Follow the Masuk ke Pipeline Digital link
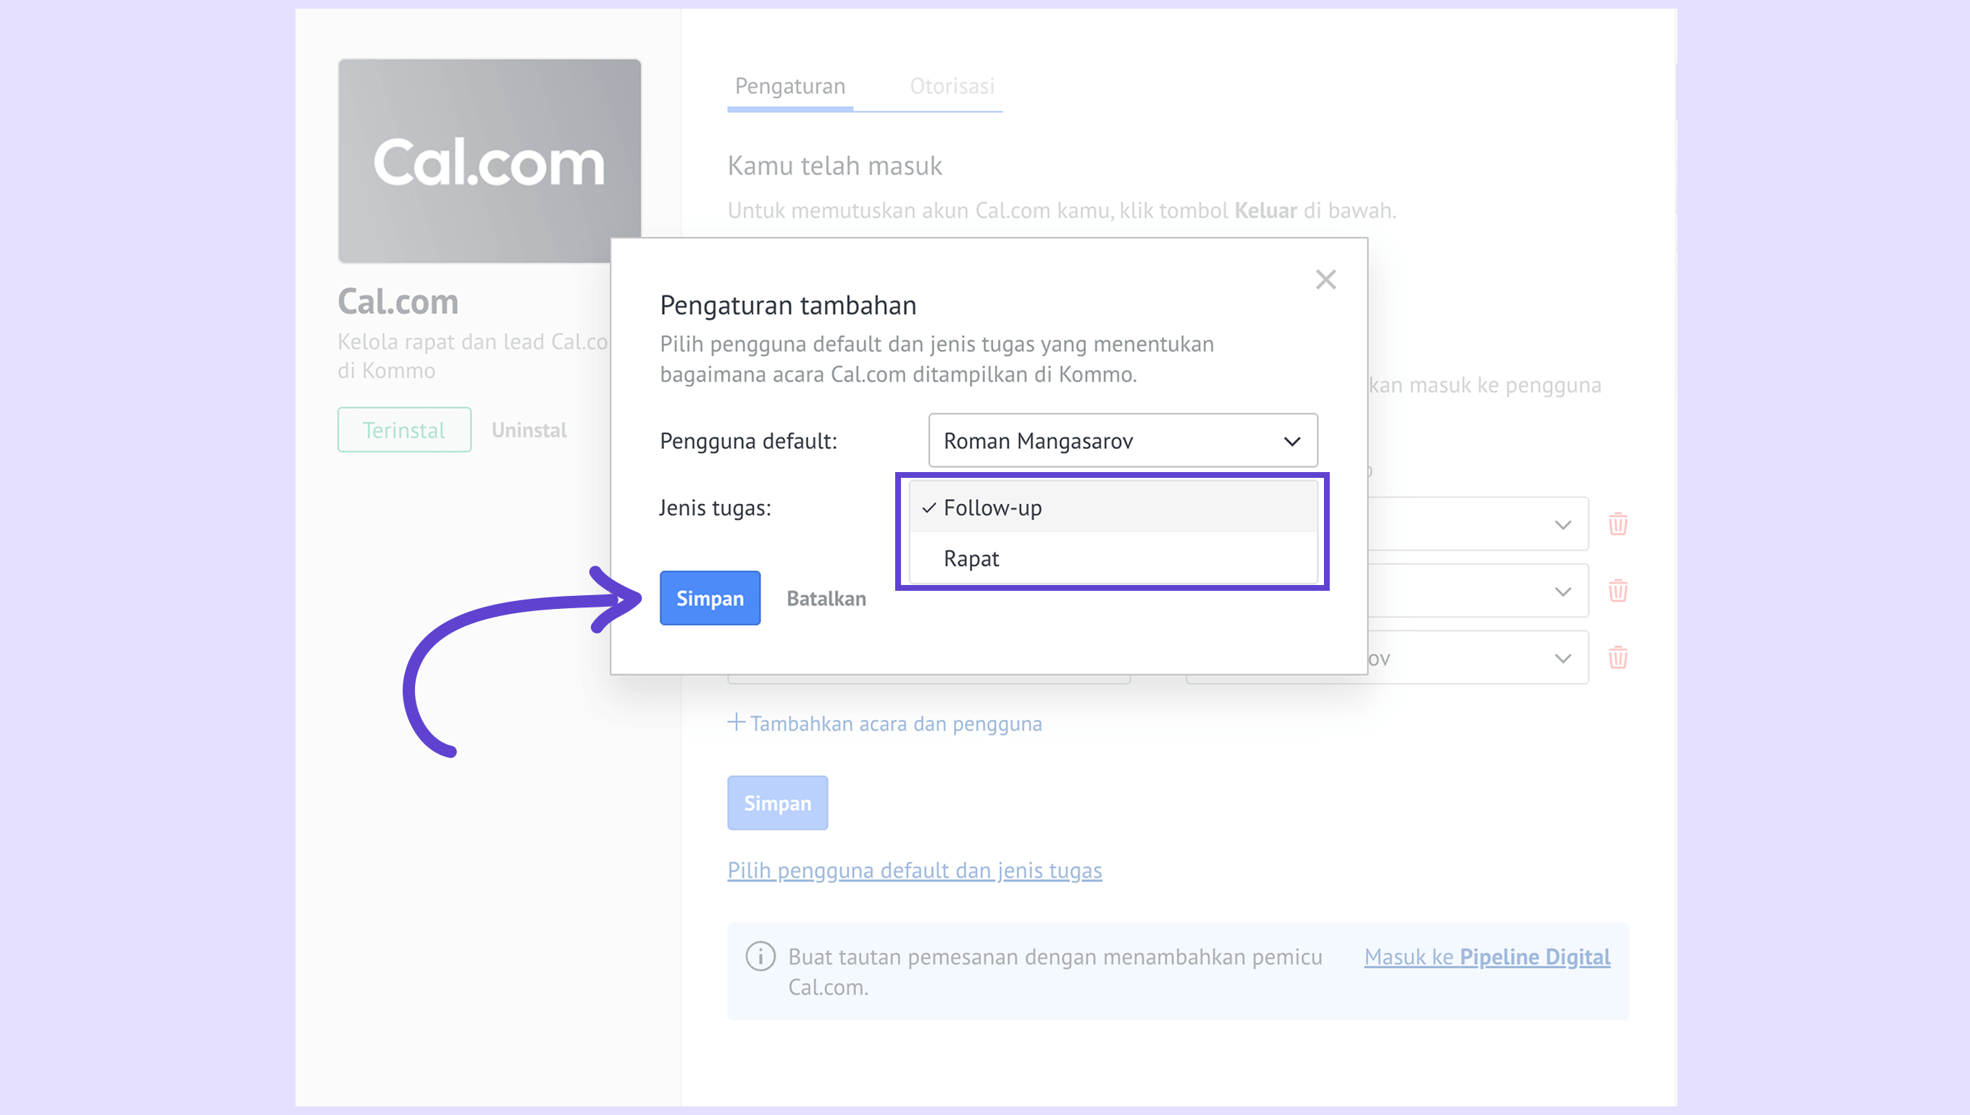 tap(1487, 957)
